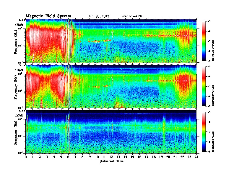Click hour 23 on the time axis

pos(189,157)
